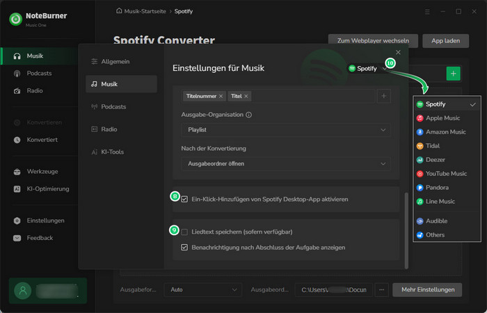Switch to Podcasts settings tab

click(x=121, y=106)
